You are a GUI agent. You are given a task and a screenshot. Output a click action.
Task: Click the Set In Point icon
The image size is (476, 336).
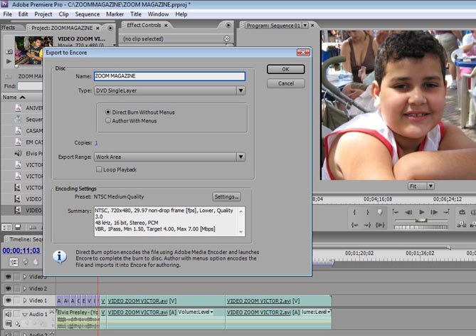pos(354,212)
